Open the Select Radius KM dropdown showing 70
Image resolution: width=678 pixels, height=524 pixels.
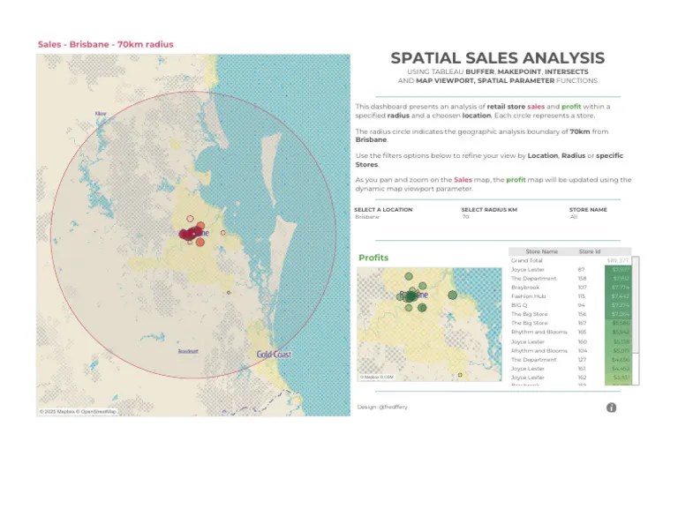point(466,217)
